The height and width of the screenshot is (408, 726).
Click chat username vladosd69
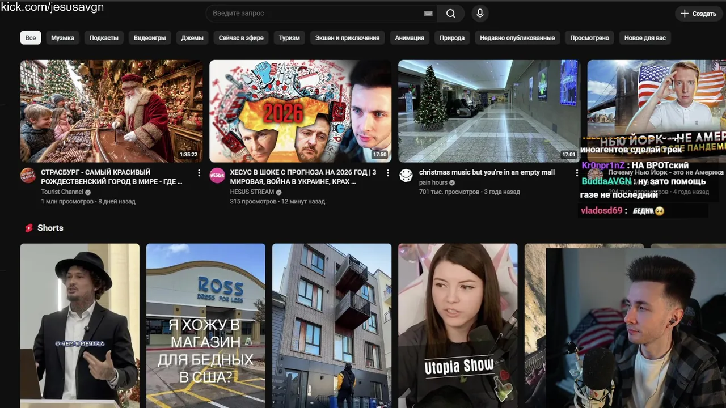[601, 211]
